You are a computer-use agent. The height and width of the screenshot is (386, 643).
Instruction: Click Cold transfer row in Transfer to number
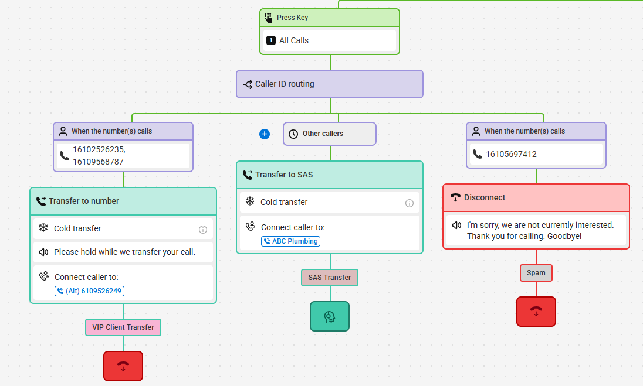[x=123, y=229]
